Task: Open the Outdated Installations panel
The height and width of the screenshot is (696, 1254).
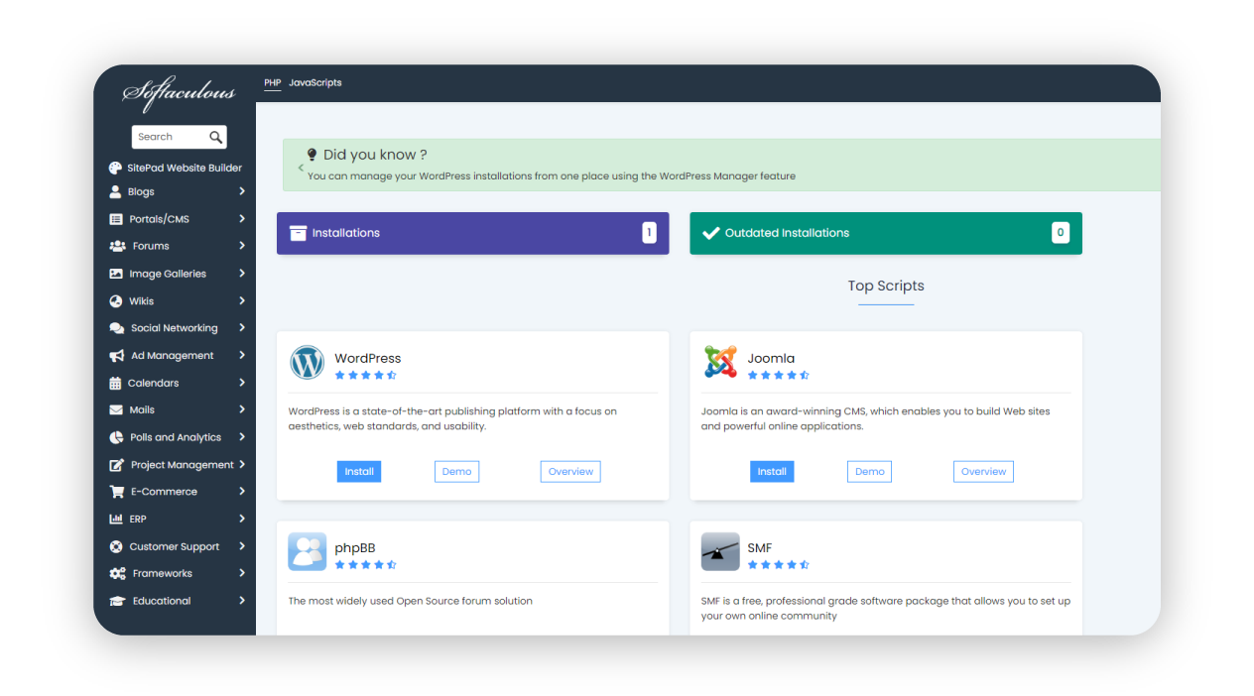Action: point(886,233)
